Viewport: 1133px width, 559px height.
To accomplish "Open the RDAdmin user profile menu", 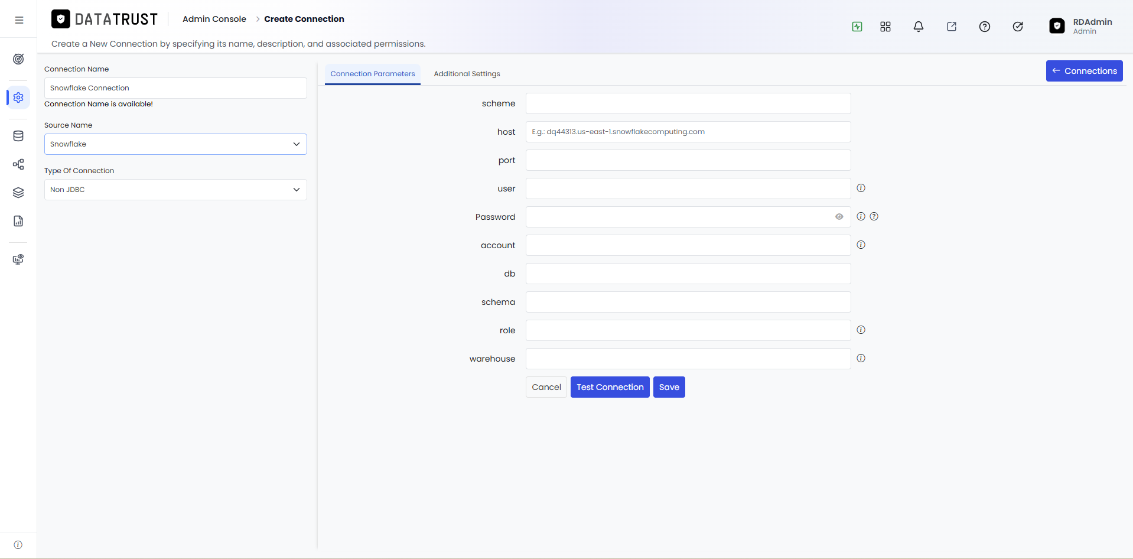I will 1081,26.
